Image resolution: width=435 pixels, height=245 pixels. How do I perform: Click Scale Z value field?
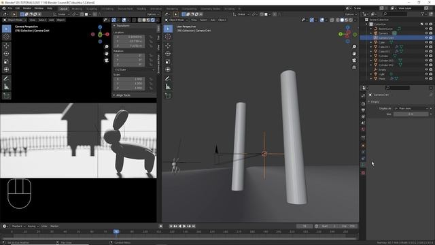129,88
